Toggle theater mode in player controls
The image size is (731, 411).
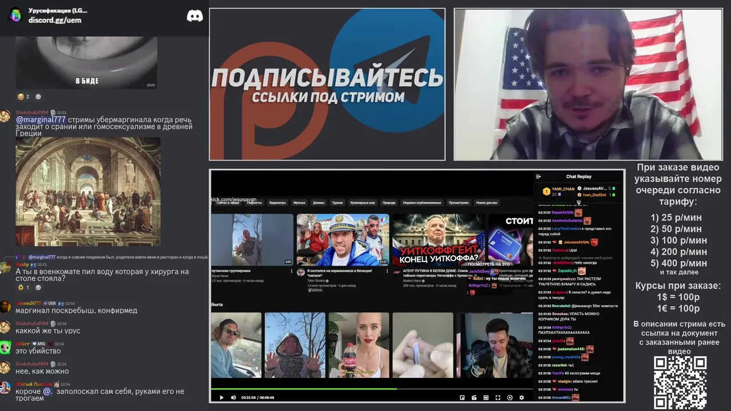tap(486, 398)
